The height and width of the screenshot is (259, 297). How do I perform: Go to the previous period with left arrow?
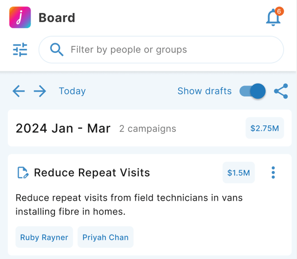point(19,91)
